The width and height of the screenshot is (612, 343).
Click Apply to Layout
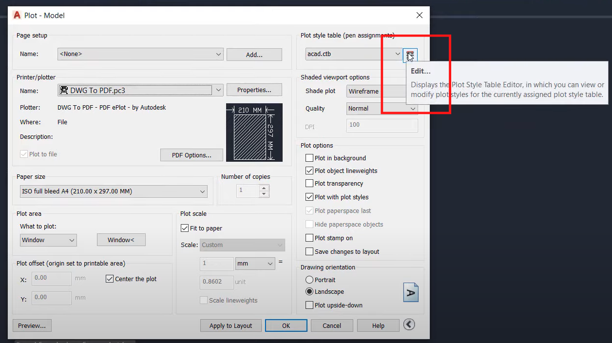pos(231,325)
